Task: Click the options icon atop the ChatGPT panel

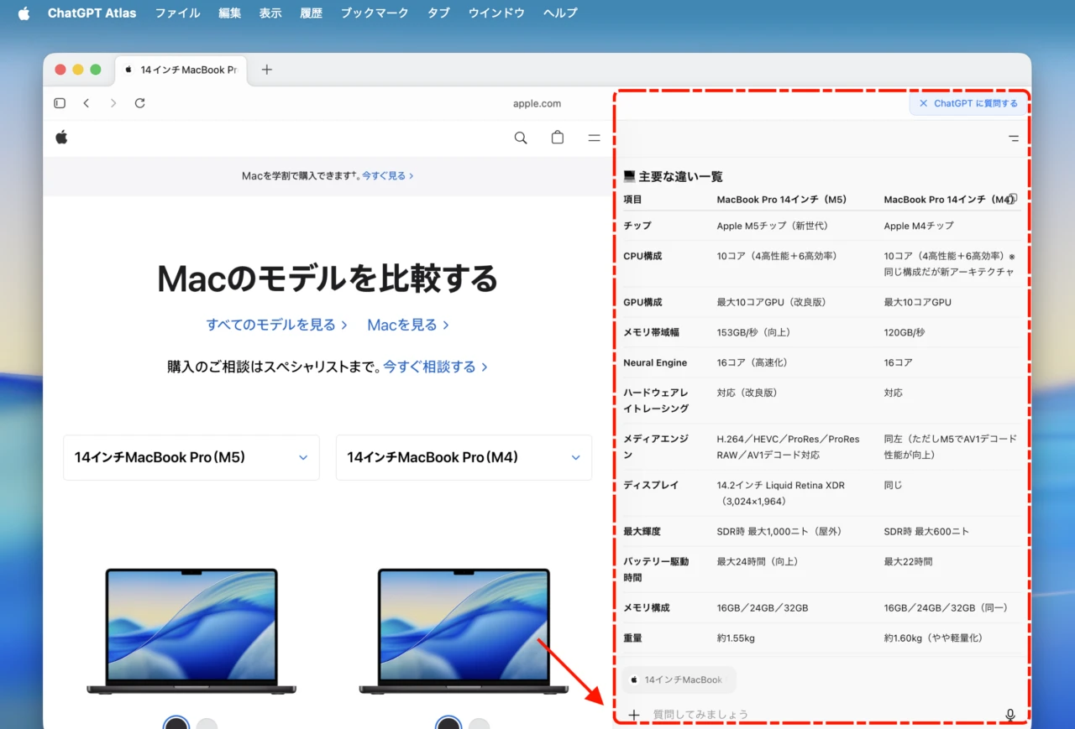Action: pyautogui.click(x=1014, y=138)
